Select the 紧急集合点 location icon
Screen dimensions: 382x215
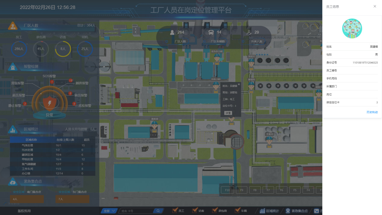point(288,211)
